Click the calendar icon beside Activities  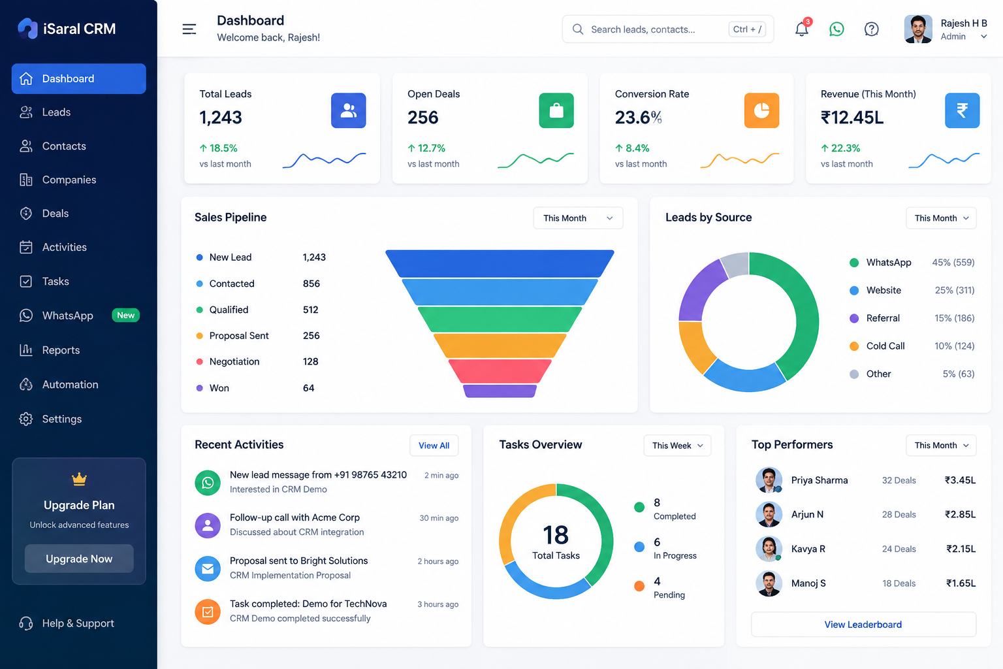pos(26,247)
